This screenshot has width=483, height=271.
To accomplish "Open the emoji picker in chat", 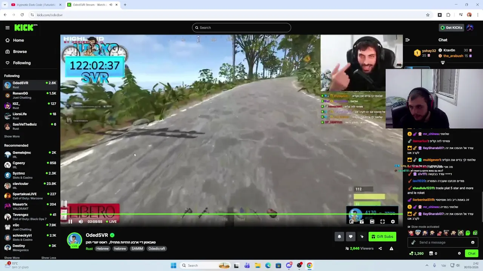I will 472,242.
